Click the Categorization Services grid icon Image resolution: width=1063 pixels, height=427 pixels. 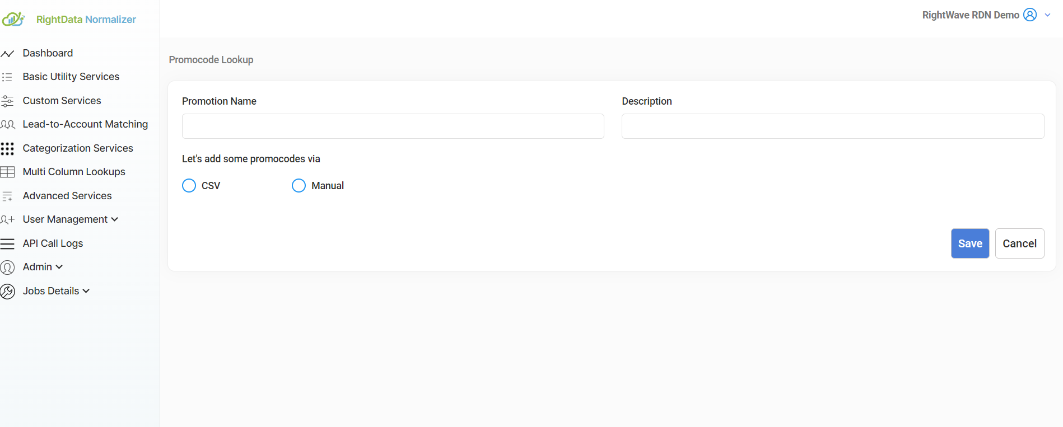coord(7,149)
